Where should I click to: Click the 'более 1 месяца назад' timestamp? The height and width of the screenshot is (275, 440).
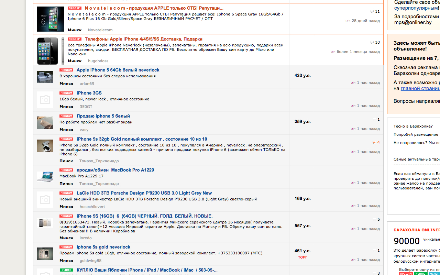point(359,52)
